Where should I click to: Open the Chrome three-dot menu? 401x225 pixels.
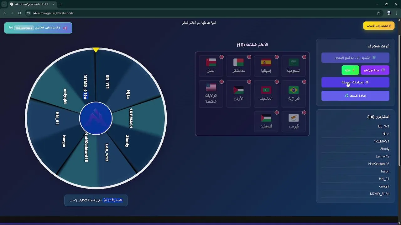click(397, 13)
